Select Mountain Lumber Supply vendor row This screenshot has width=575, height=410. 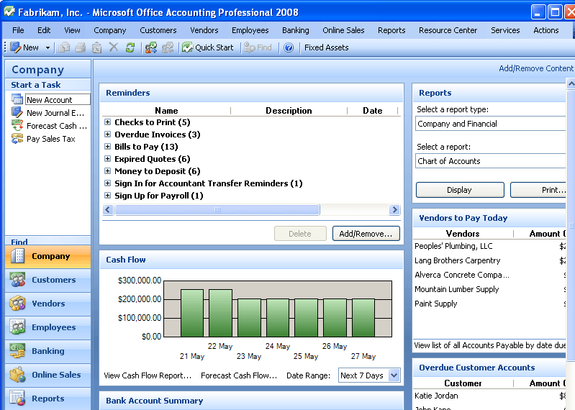pyautogui.click(x=490, y=289)
